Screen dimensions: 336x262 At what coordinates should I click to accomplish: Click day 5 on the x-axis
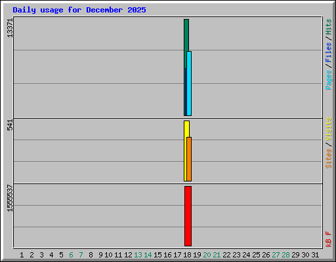pos(61,255)
